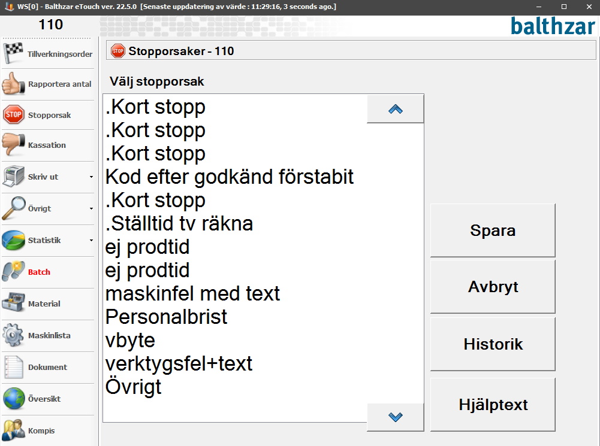Viewport: 600px width, 446px height.
Task: Open the Kompis people icon
Action: tap(14, 430)
